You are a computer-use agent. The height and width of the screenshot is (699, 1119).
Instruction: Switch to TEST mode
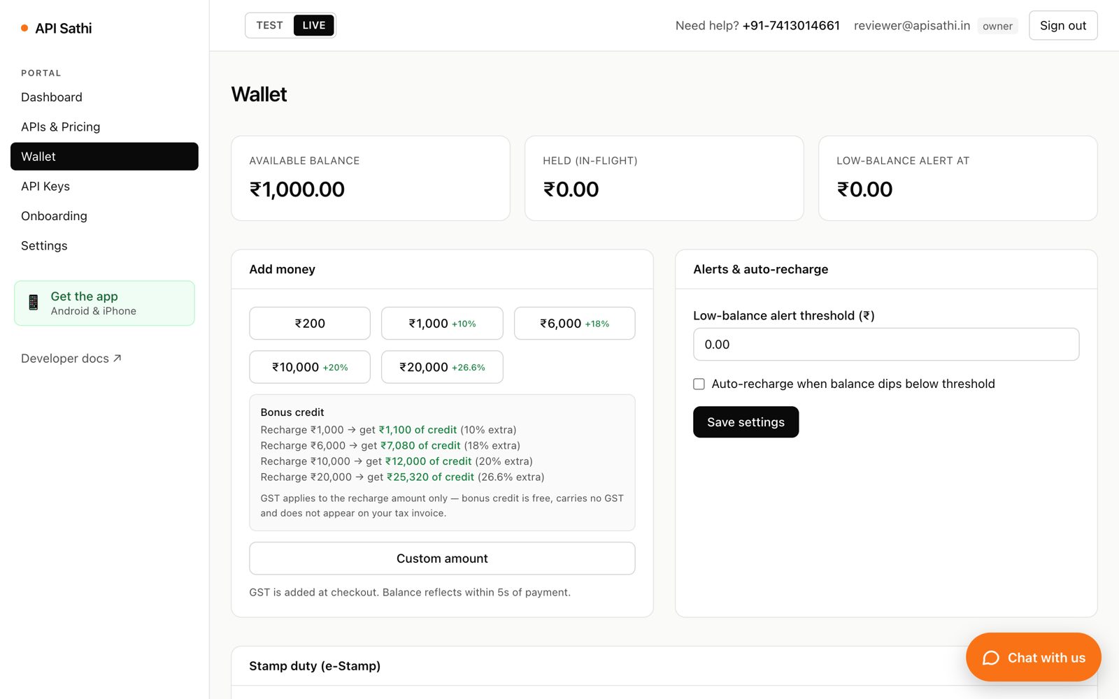tap(269, 25)
